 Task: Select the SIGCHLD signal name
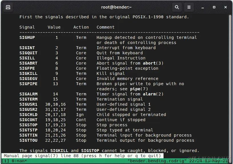pyautogui.click(x=28, y=115)
